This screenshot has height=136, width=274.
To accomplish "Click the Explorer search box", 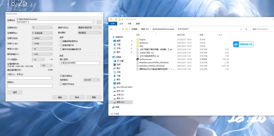I will [x=262, y=29].
